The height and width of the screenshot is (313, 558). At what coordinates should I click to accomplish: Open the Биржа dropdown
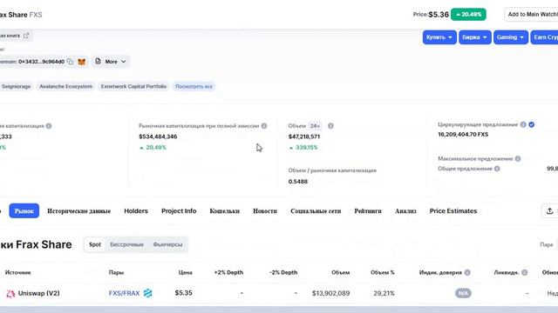pos(474,37)
